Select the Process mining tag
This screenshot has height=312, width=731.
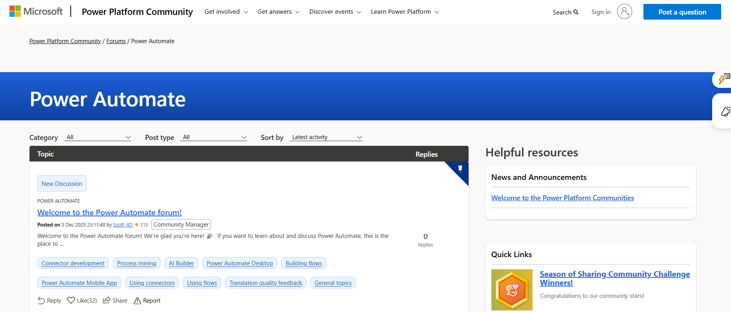point(137,263)
